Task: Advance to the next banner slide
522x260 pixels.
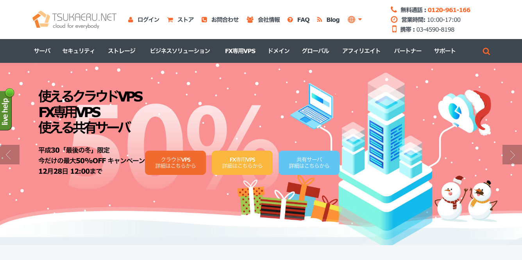Action: point(512,155)
